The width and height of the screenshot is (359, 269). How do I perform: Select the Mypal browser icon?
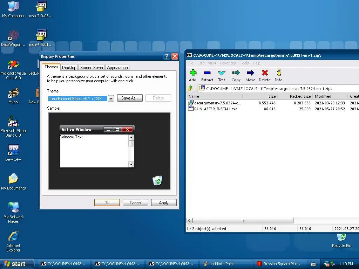coord(13,96)
